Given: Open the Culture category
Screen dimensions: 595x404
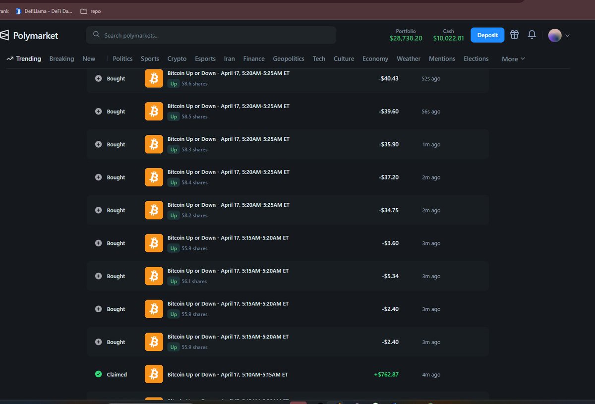Looking at the screenshot, I should coord(344,58).
